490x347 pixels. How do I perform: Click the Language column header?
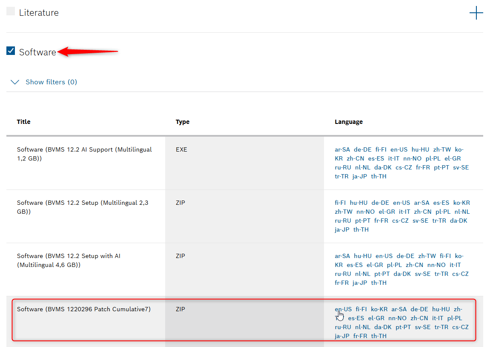tap(349, 122)
